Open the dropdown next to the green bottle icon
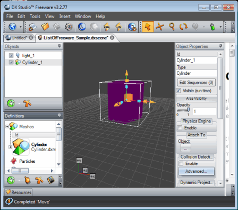Viewport: 238px width, 210px height. pyautogui.click(x=220, y=27)
